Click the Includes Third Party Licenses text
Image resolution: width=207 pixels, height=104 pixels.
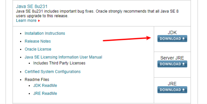tap(59, 63)
